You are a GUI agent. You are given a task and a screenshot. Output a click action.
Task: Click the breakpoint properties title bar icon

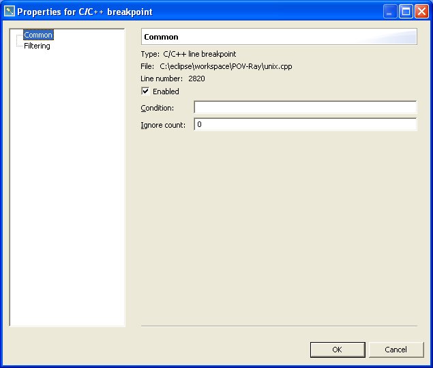pyautogui.click(x=10, y=12)
